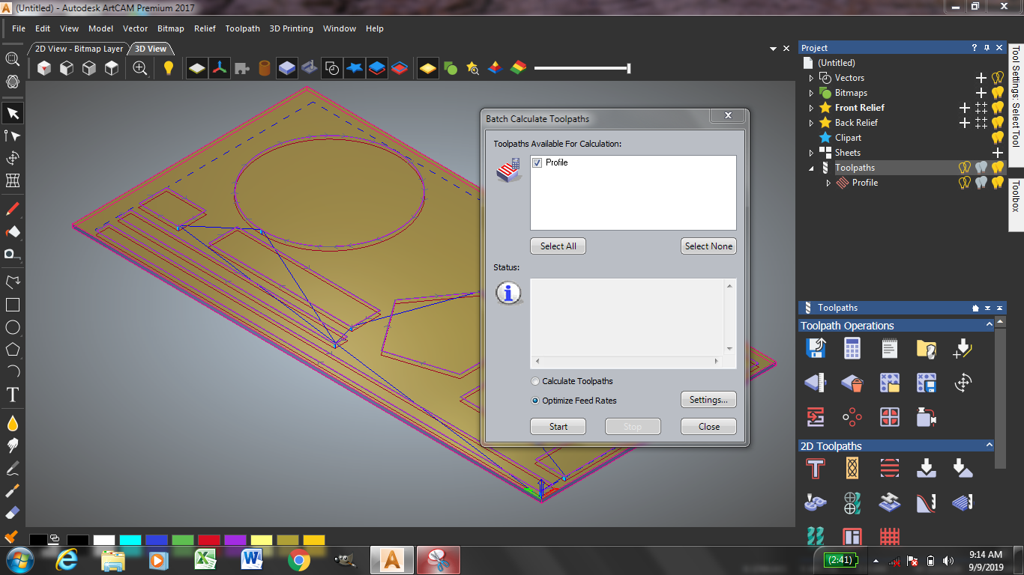
Task: Open the Save Toolpaths floppy icon
Action: click(x=815, y=348)
